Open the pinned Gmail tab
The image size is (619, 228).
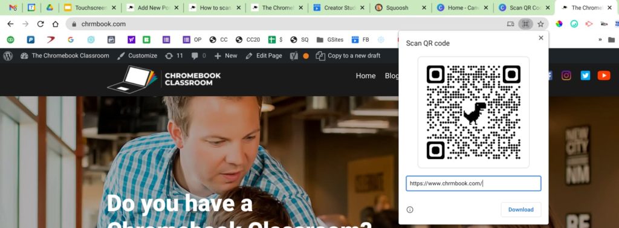click(13, 7)
